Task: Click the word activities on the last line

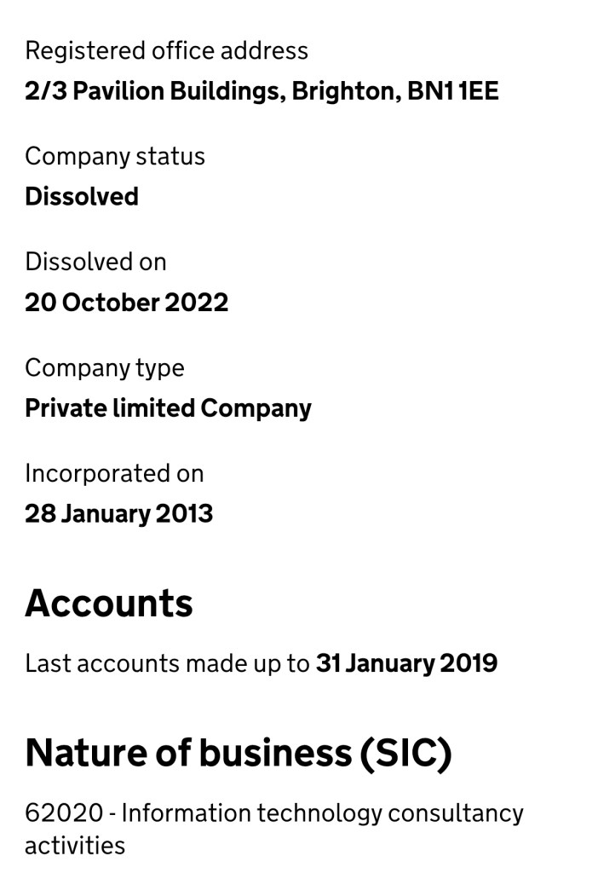Action: pos(75,846)
